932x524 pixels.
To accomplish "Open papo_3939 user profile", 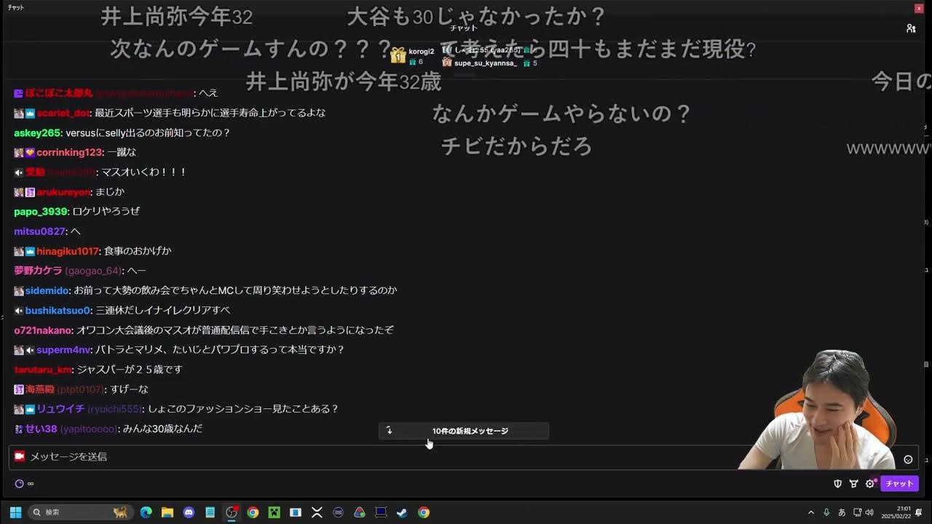I will (41, 211).
